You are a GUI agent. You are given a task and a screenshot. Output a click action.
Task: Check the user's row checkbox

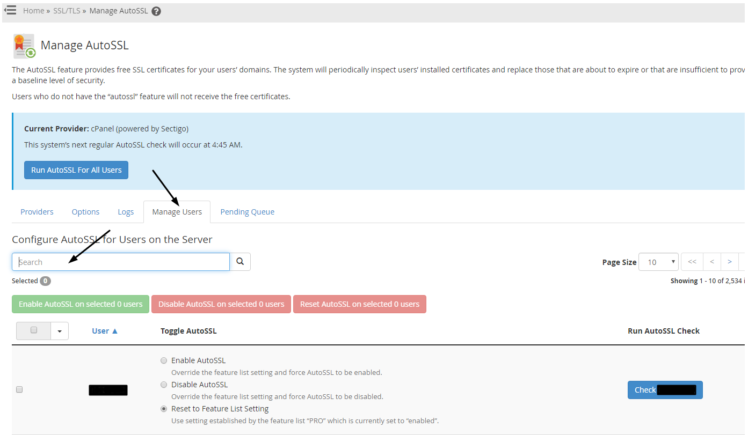(19, 389)
